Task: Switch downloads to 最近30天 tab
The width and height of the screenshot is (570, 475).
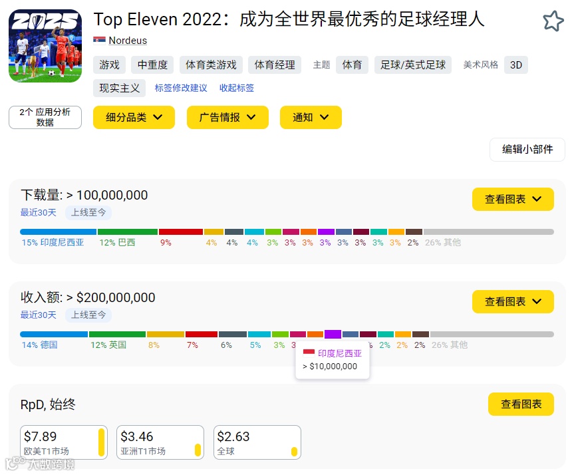Action: point(38,212)
